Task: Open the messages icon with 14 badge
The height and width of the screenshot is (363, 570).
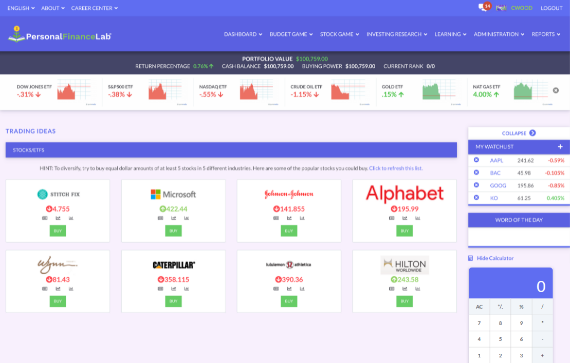Action: point(485,7)
